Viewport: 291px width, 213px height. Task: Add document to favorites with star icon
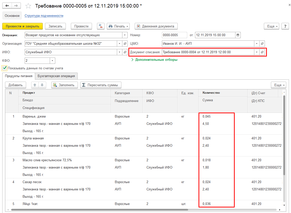[x=29, y=6]
